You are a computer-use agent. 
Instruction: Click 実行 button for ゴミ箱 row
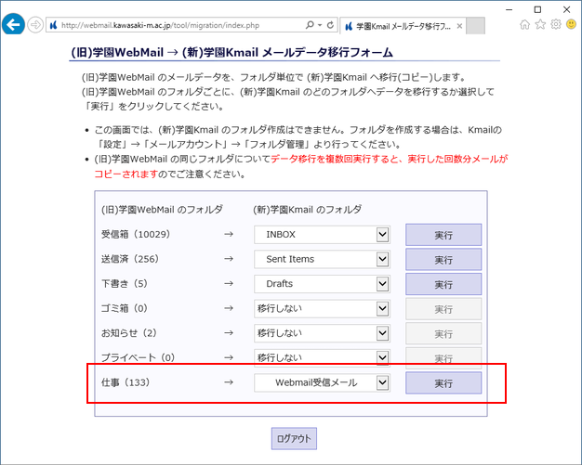pyautogui.click(x=443, y=309)
